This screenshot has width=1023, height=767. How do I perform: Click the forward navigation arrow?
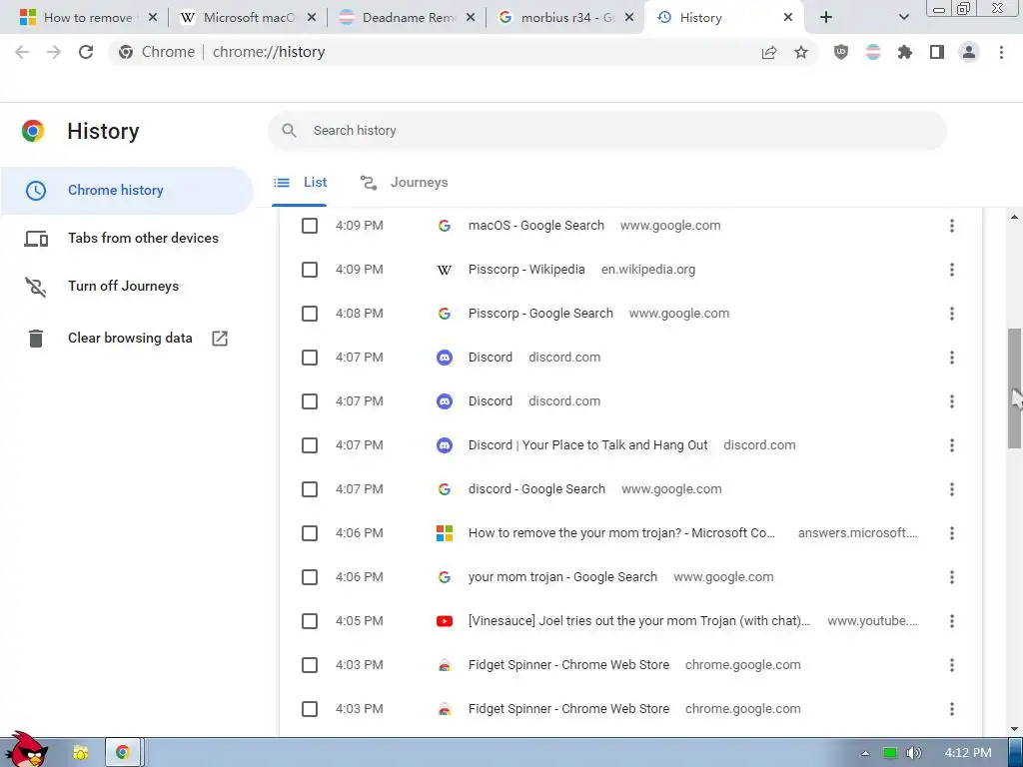(x=54, y=52)
